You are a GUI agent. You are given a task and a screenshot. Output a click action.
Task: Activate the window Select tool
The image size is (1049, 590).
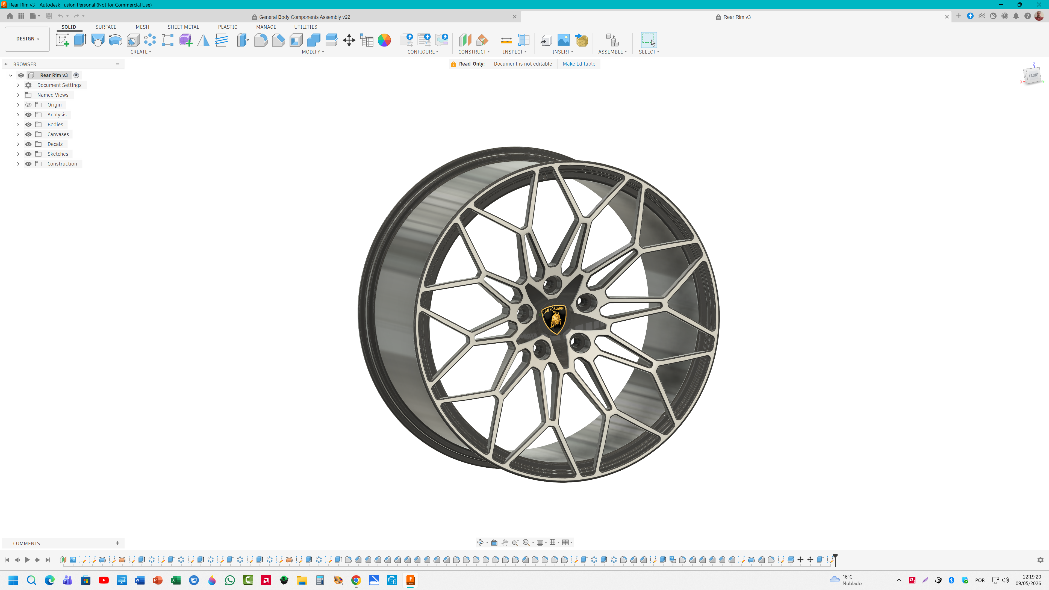pyautogui.click(x=649, y=40)
